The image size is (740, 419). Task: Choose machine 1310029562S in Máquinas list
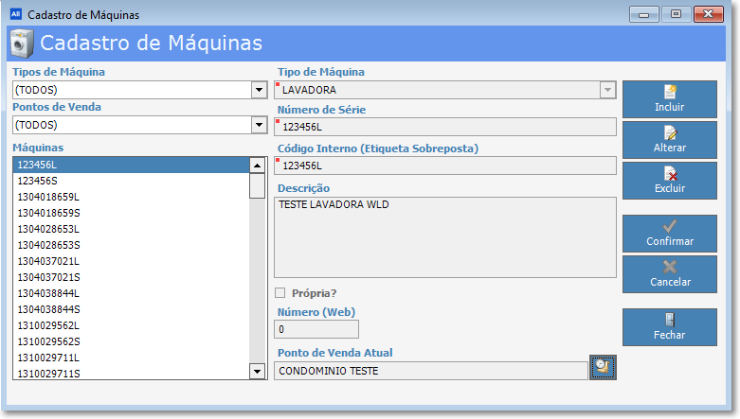pos(131,341)
